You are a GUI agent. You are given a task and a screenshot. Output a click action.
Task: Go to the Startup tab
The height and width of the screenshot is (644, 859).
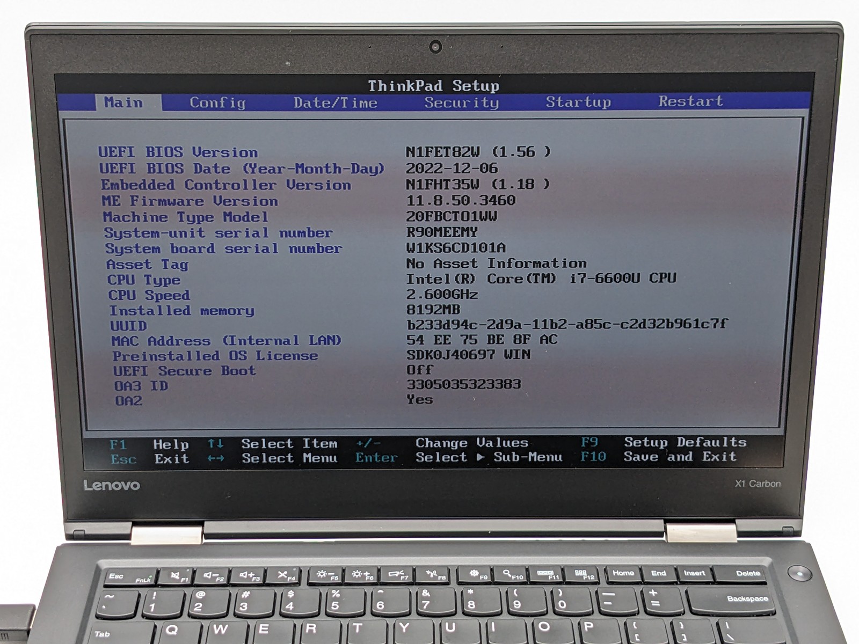point(578,101)
